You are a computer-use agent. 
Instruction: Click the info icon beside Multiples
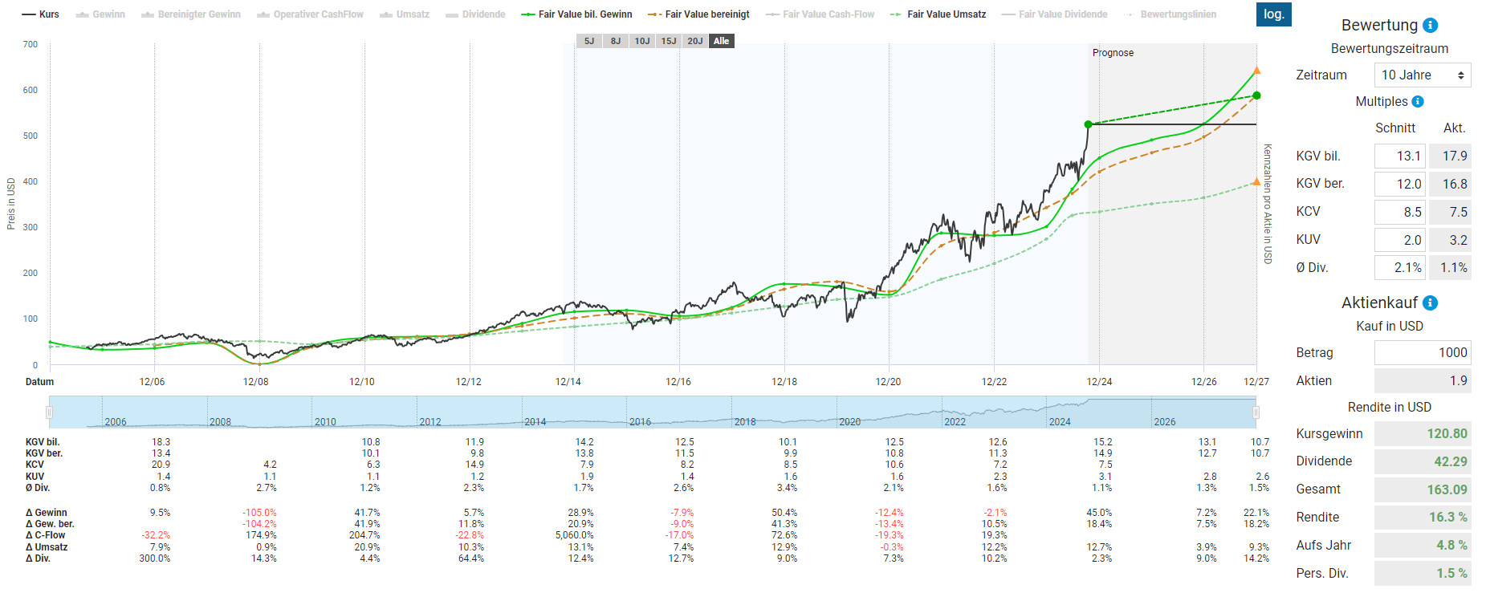(1418, 102)
